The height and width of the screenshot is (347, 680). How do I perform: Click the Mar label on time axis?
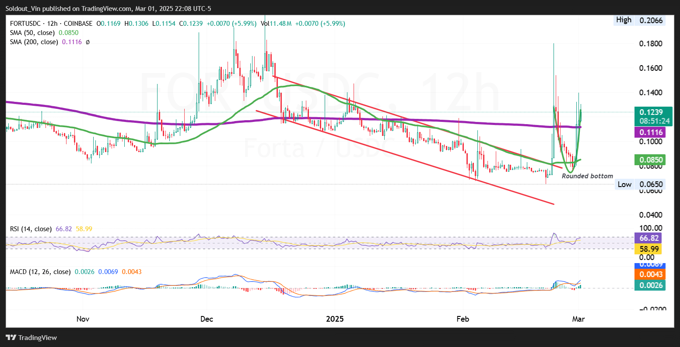coord(578,319)
